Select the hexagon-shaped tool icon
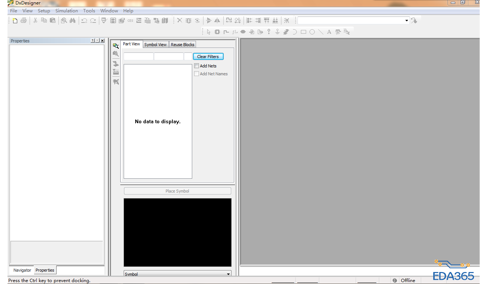 tap(243, 32)
